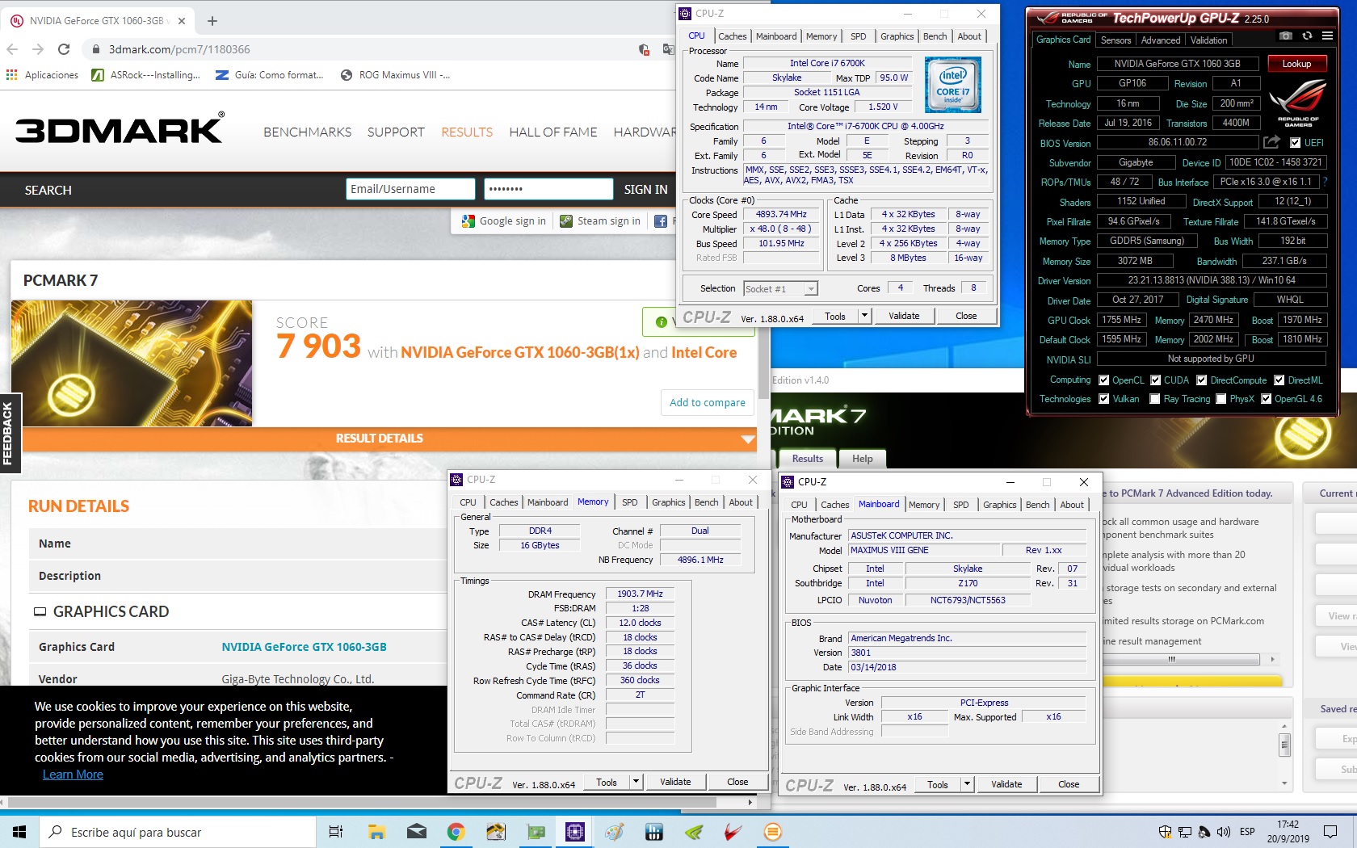Viewport: 1357px width, 848px height.
Task: Open the notification center icon
Action: click(x=1330, y=832)
